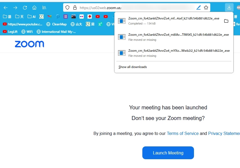The image size is (240, 168).
Task: Open the red dot bookmark icon
Action: tap(90, 17)
